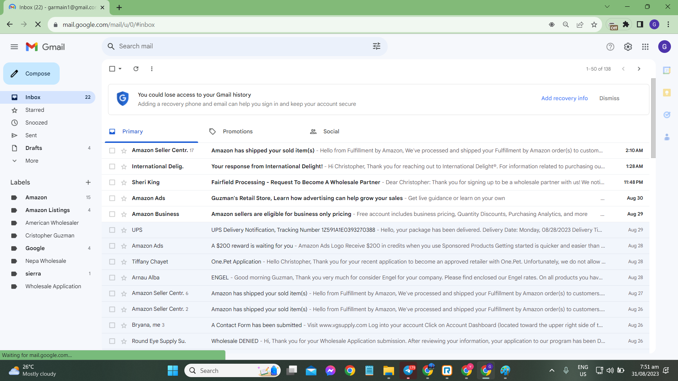This screenshot has height=381, width=678.
Task: Open File Explorer from the taskbar
Action: click(x=388, y=370)
